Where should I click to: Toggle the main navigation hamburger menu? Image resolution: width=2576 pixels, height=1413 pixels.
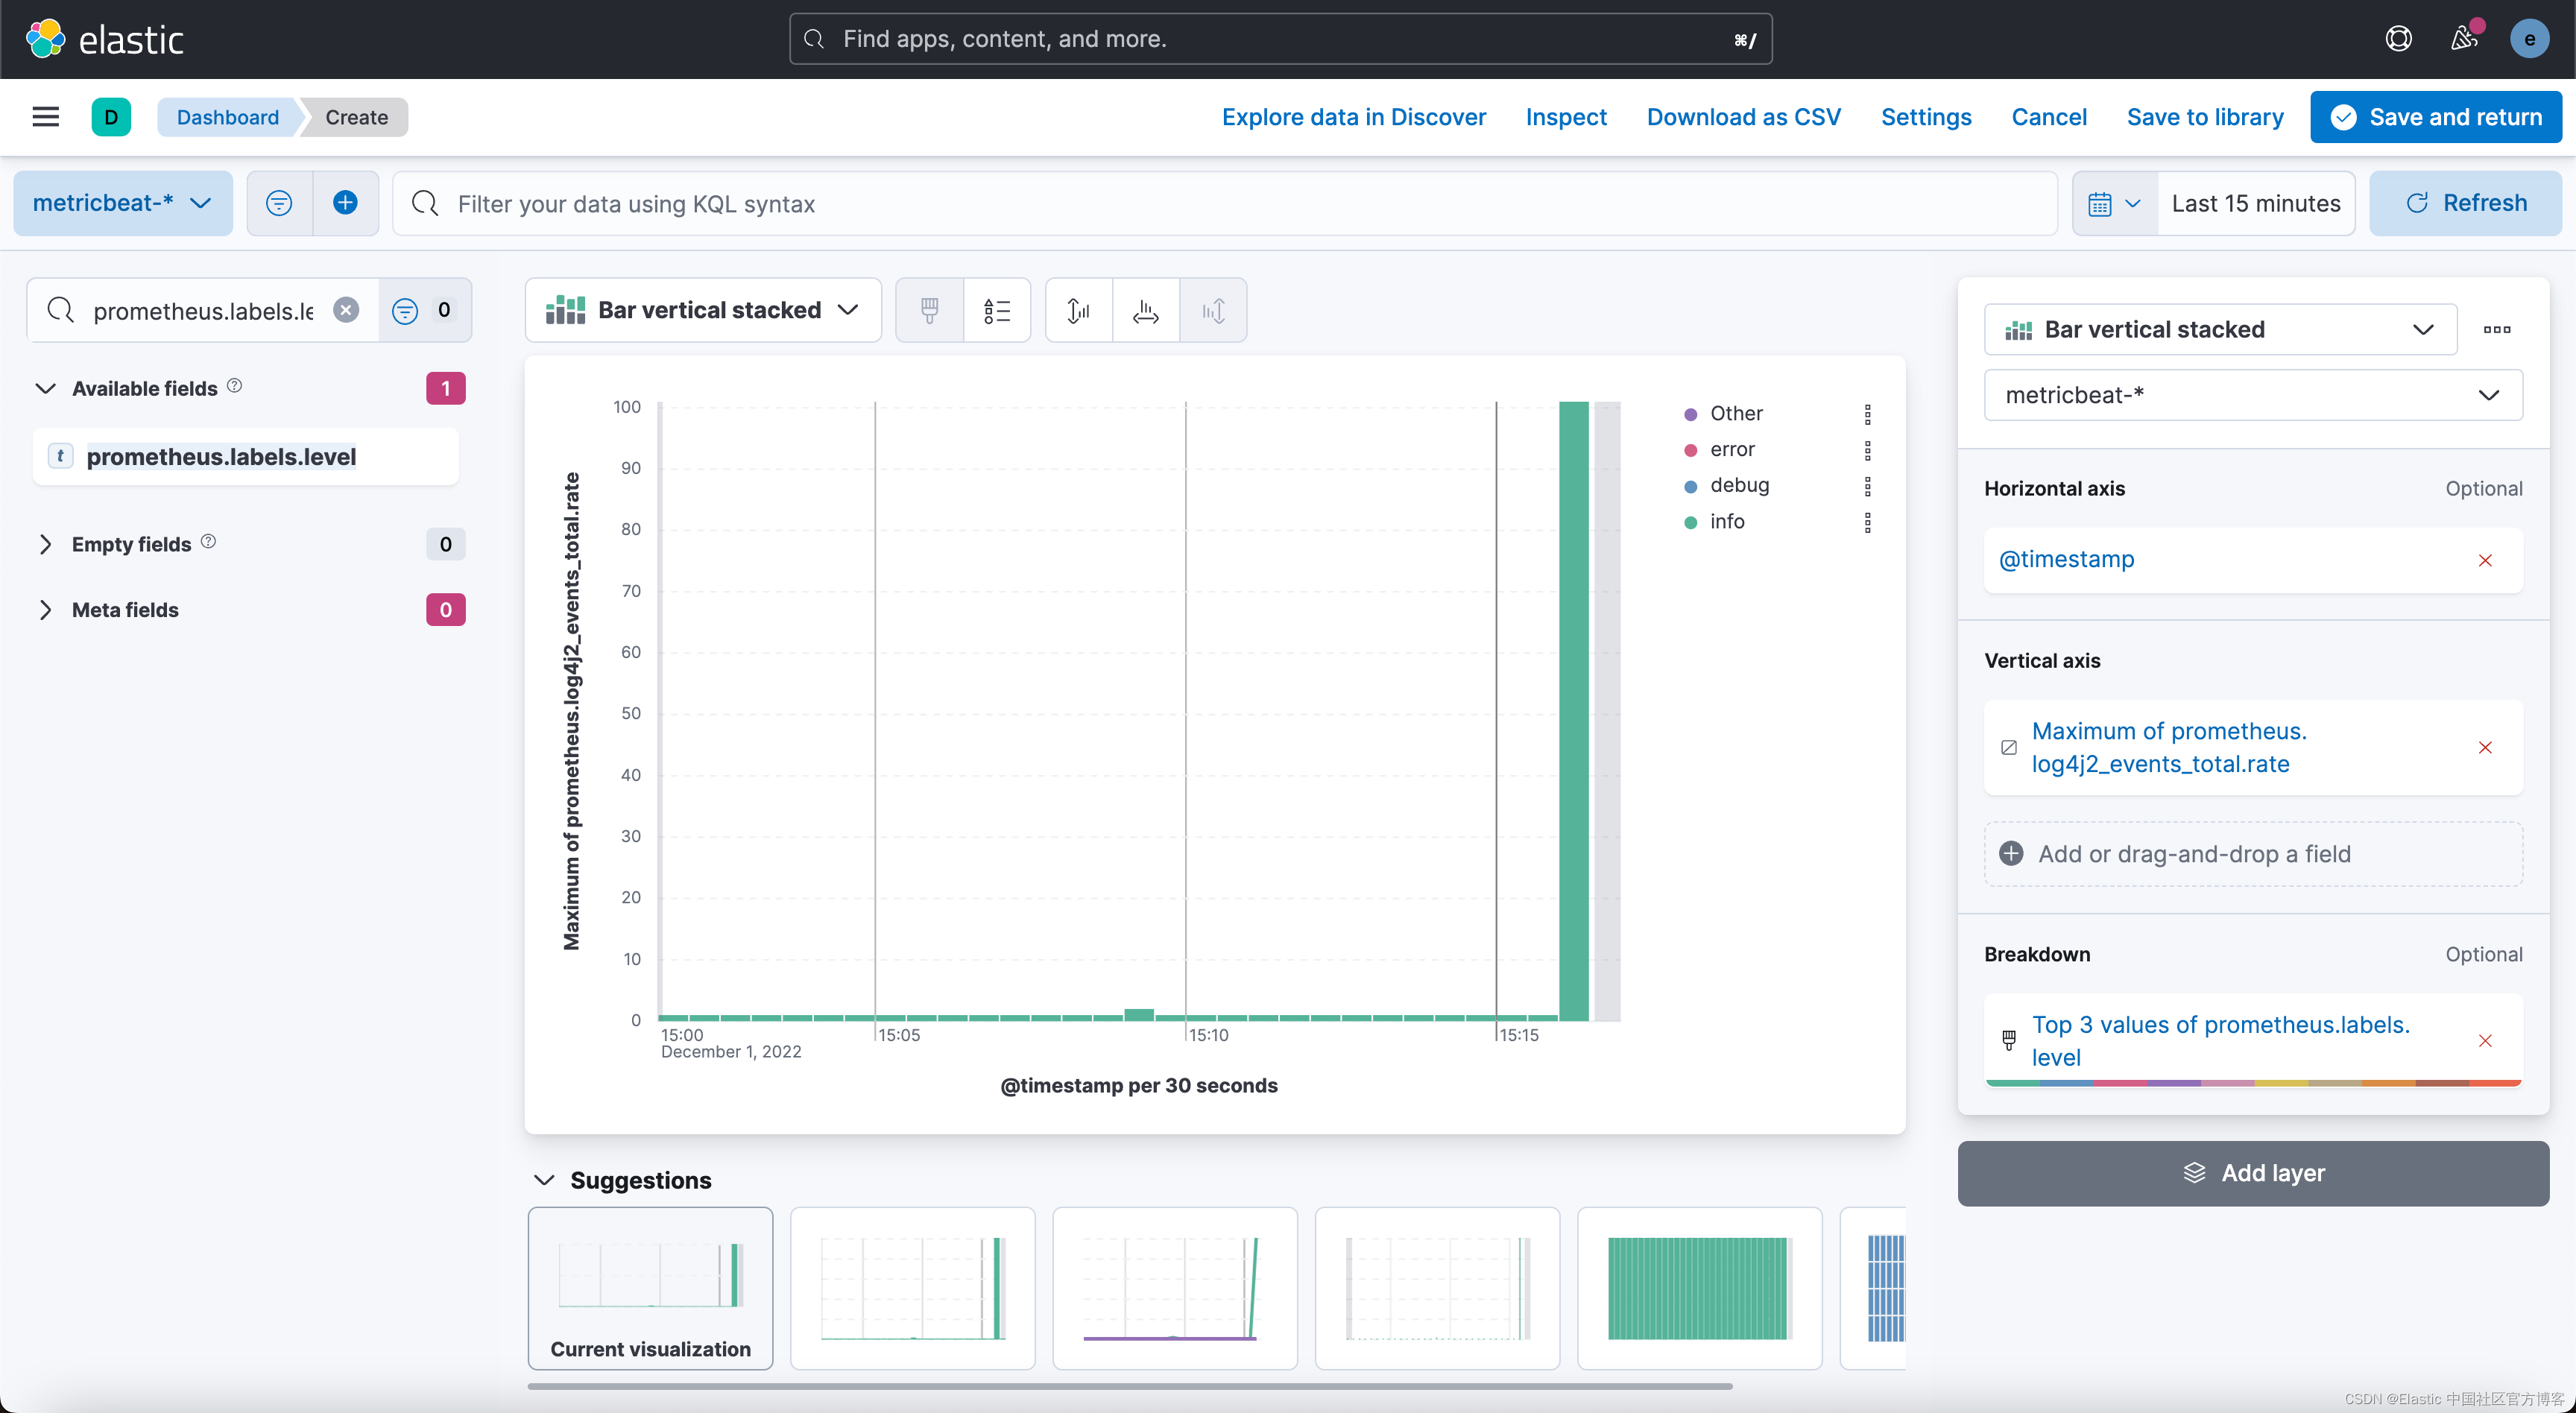(46, 117)
